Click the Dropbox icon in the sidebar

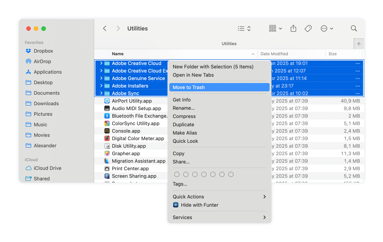pyautogui.click(x=28, y=51)
